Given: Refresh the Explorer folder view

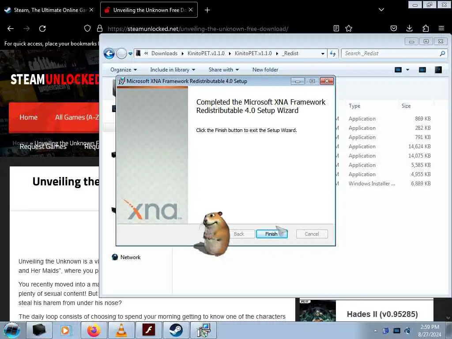Looking at the screenshot, I should tap(333, 53).
